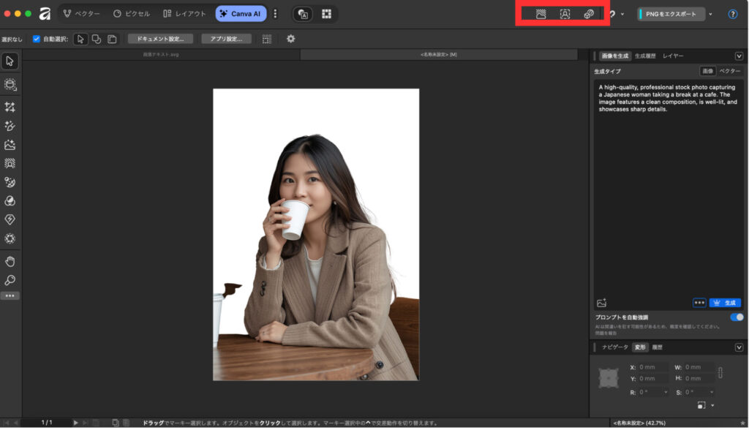Select the Move tool in left toolbar
Image resolution: width=749 pixels, height=430 pixels.
(x=10, y=61)
